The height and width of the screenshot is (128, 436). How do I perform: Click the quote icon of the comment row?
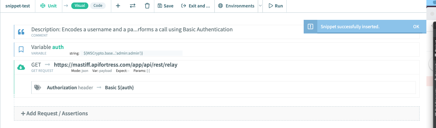pyautogui.click(x=21, y=32)
